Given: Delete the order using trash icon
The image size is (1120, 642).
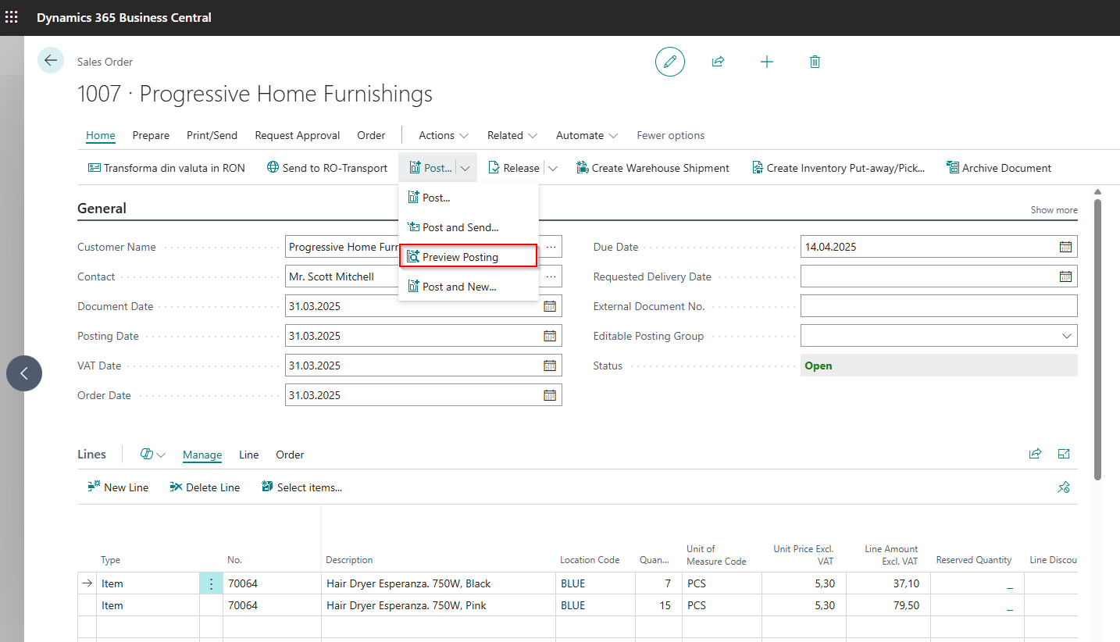Looking at the screenshot, I should pos(815,62).
